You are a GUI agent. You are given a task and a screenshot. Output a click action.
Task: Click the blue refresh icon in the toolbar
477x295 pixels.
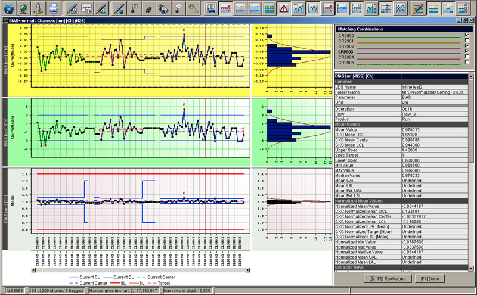tap(9, 8)
